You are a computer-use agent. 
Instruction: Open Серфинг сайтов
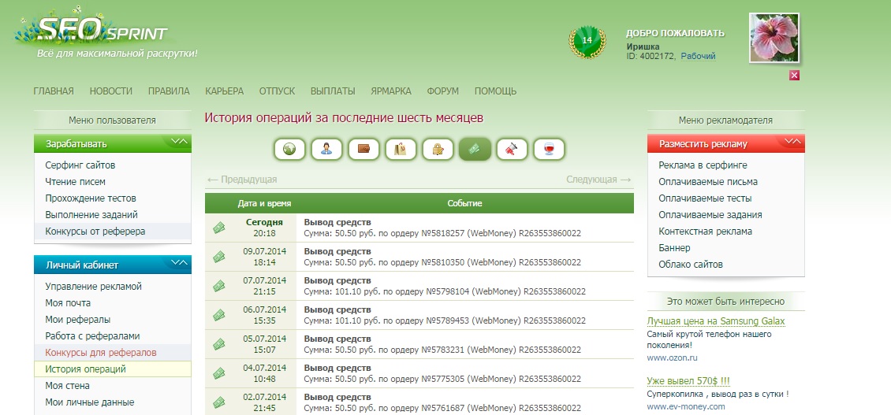[x=80, y=165]
